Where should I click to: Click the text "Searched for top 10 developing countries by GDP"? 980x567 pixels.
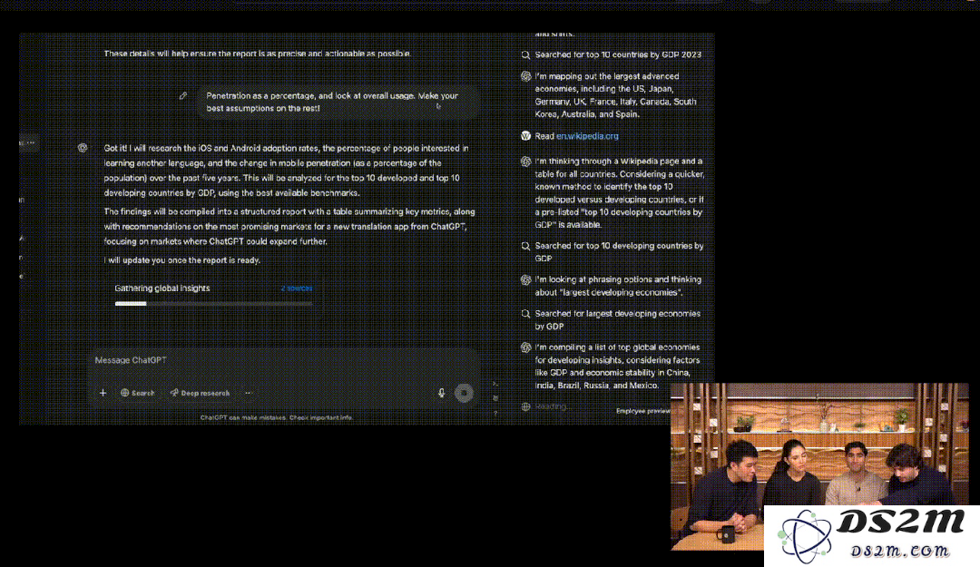pyautogui.click(x=620, y=252)
